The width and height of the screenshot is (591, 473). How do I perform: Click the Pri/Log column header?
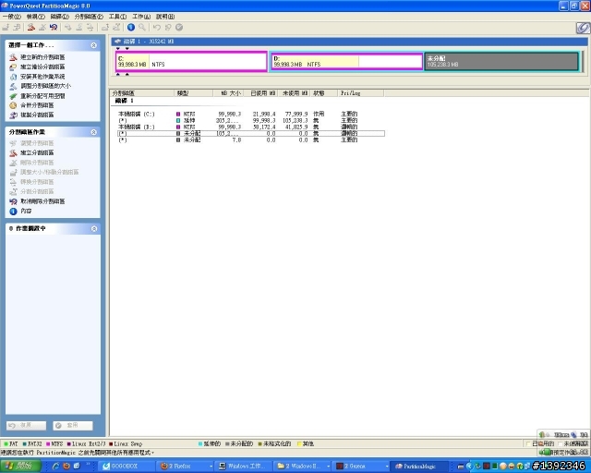[360, 93]
